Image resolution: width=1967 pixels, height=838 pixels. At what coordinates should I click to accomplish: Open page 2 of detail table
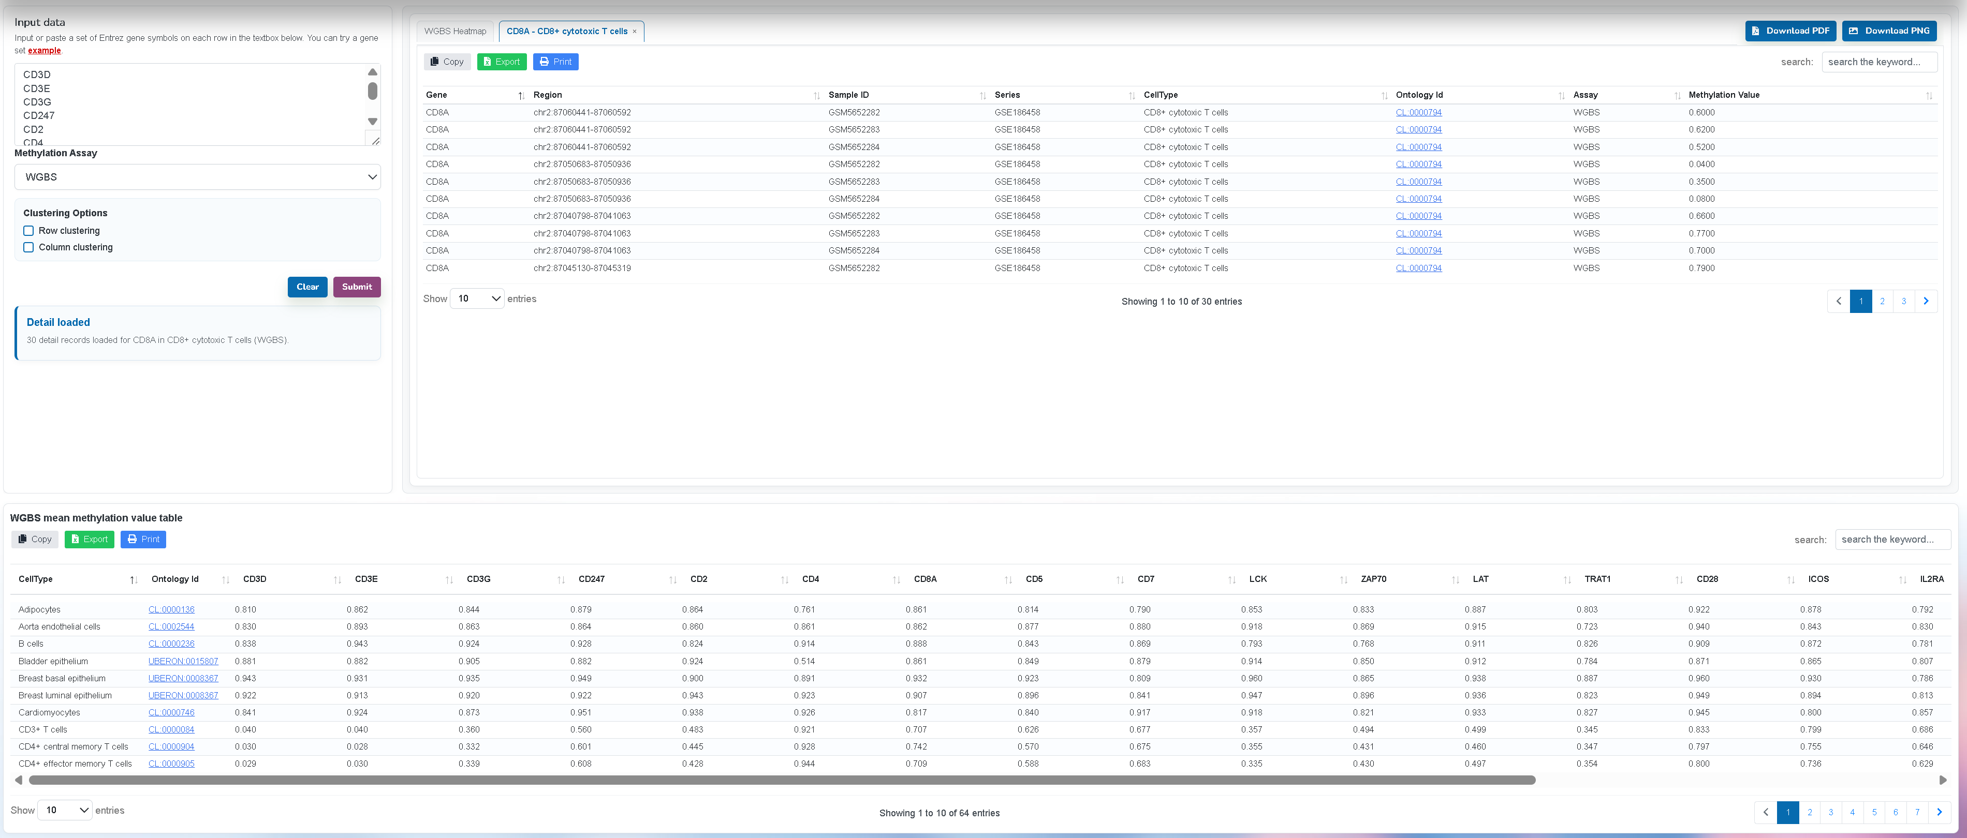point(1882,302)
